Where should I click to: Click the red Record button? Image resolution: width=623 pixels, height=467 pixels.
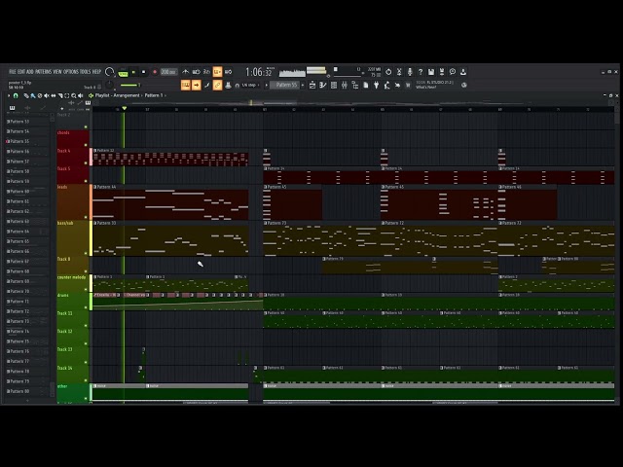click(155, 72)
